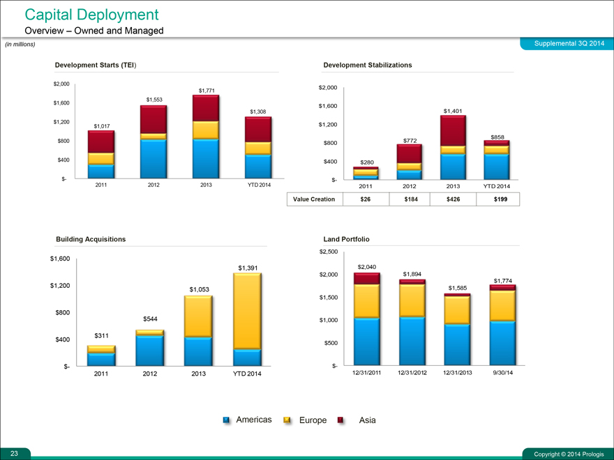Screen dimensions: 614x460
Task: Click the $544 Building Acquisitions 2012 bar
Action: coord(150,347)
